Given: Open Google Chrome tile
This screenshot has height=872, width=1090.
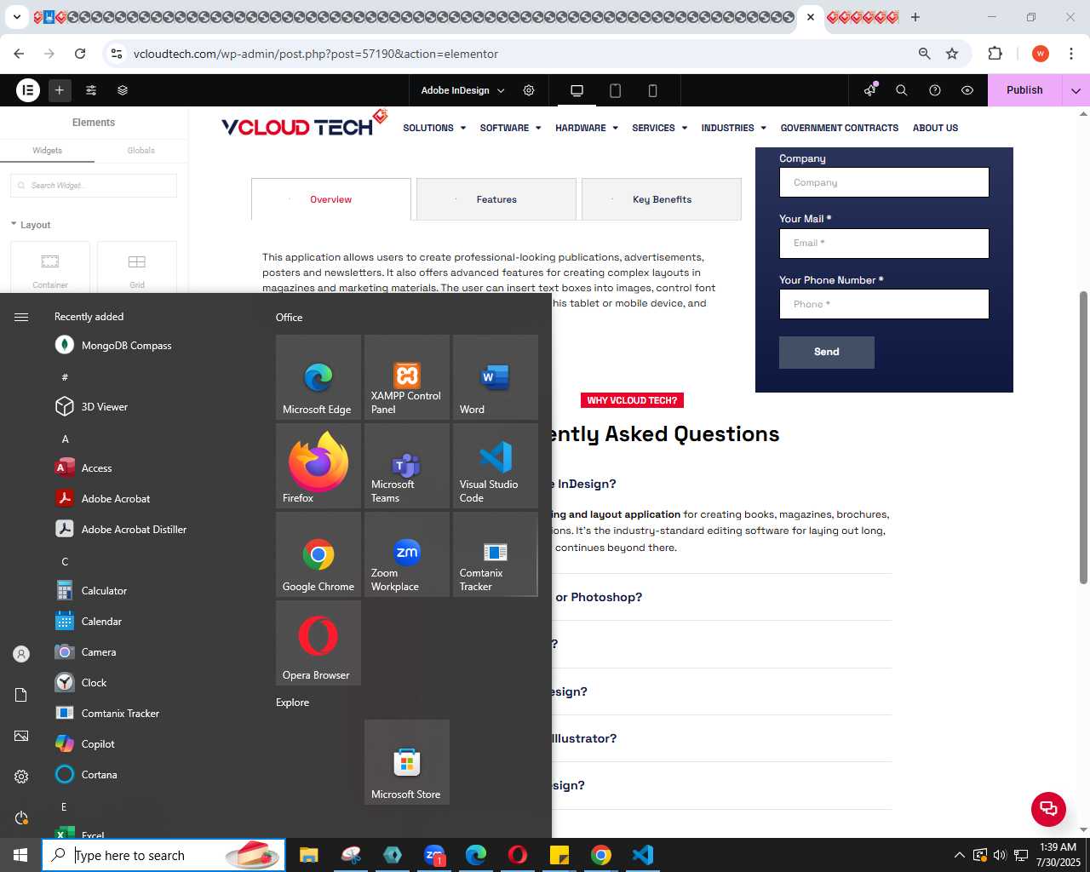Looking at the screenshot, I should 318,554.
